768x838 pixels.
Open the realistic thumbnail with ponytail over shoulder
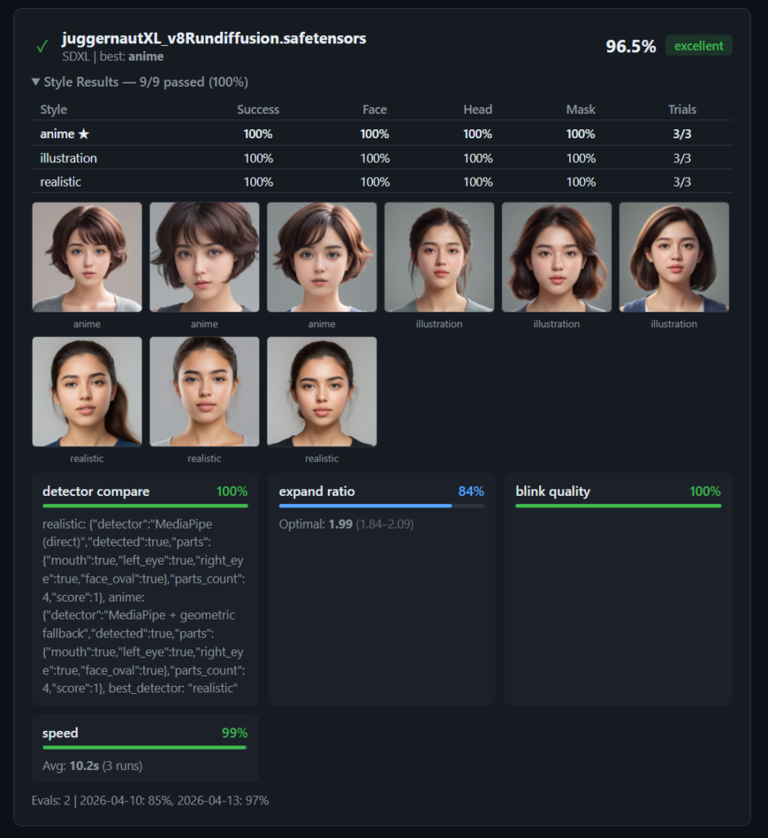(87, 391)
